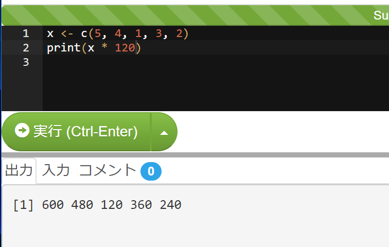Viewport: 389px width, 247px height.
Task: Click the [1] index in output area
Action: [23, 205]
